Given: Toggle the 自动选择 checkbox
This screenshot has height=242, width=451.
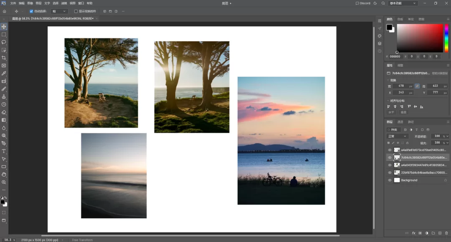Looking at the screenshot, I should pos(31,11).
